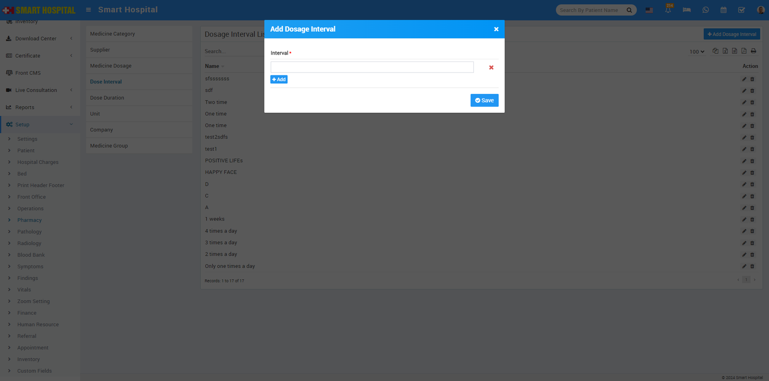Click the Interval text input field
This screenshot has height=381, width=769.
tap(372, 67)
